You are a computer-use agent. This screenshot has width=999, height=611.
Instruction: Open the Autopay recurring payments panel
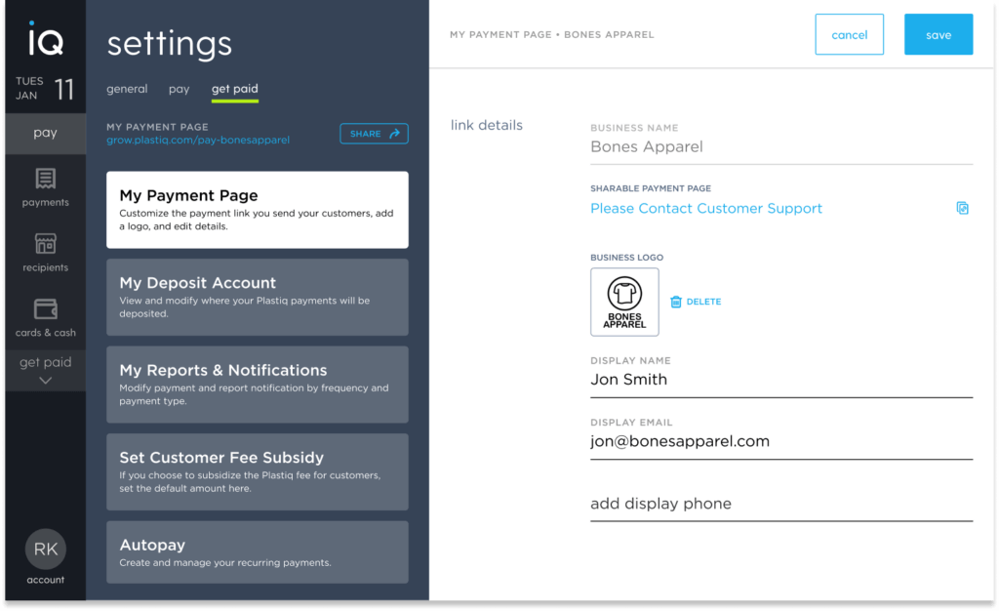[x=257, y=551]
